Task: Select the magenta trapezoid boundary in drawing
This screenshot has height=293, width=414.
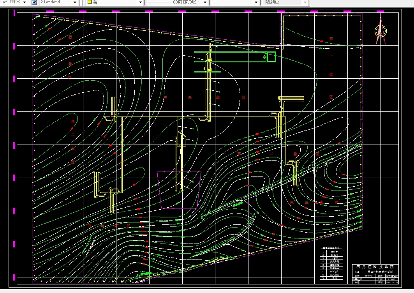Action: click(x=179, y=190)
